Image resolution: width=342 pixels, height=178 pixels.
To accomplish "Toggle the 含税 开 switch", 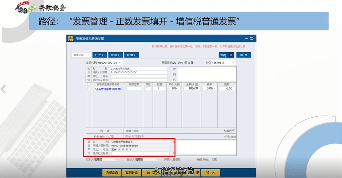I will [x=227, y=55].
